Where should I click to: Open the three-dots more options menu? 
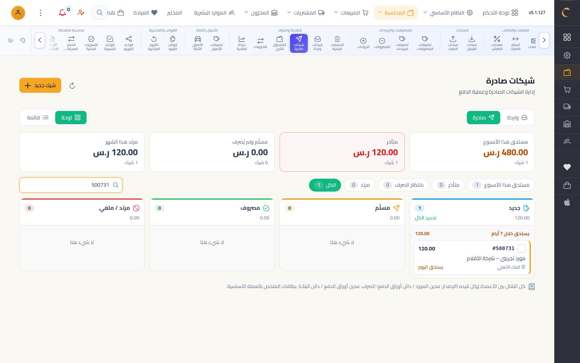(x=41, y=13)
